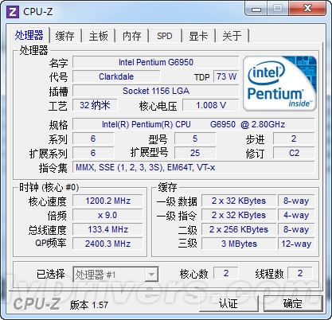Click the L1 data 8-way associativity value
The image size is (332, 320).
point(296,201)
